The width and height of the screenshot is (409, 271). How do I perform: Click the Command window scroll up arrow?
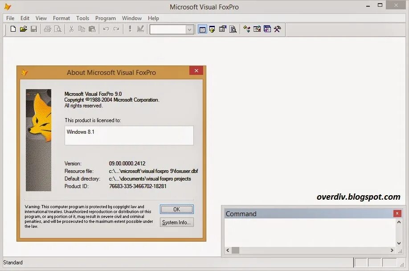399,222
